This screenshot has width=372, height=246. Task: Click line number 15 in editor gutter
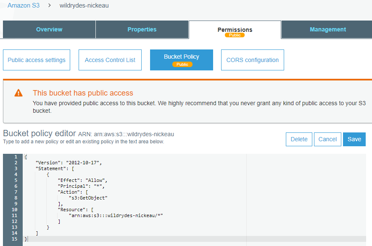coord(15,239)
